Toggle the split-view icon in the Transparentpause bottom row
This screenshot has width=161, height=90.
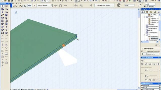(x=154, y=80)
